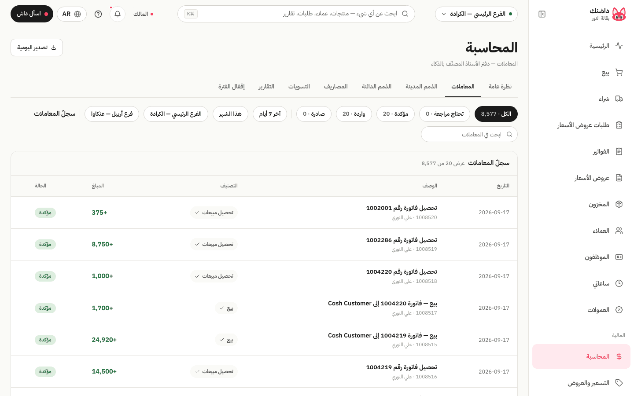Switch language with the AR globe button

click(72, 14)
